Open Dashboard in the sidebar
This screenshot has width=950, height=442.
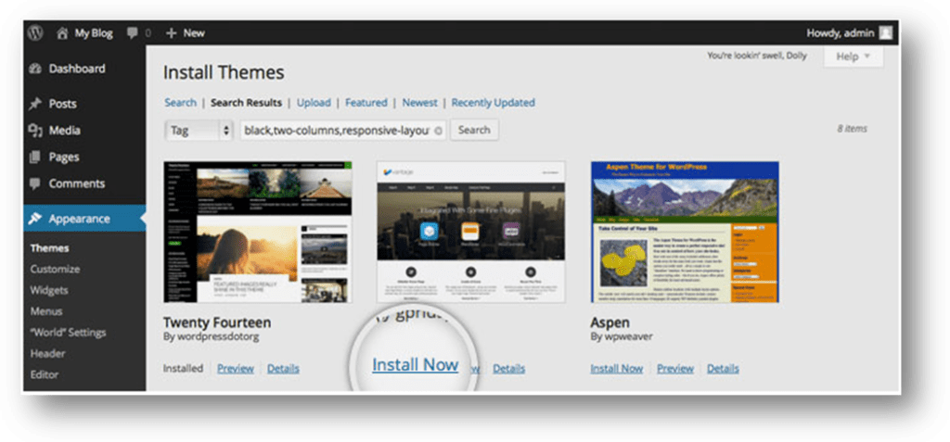point(77,69)
